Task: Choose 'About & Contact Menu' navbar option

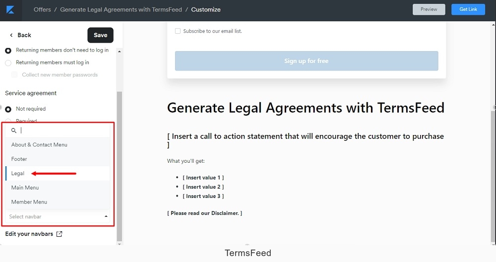Action: [58, 144]
